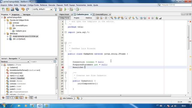
Task: Switch to the Página Inicial tab
Action: click(x=64, y=14)
